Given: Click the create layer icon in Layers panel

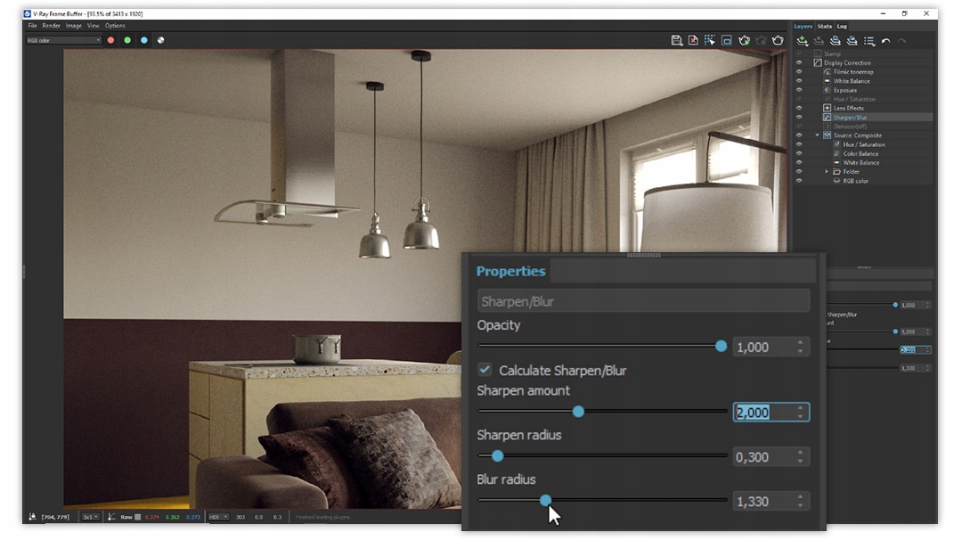Looking at the screenshot, I should [802, 40].
